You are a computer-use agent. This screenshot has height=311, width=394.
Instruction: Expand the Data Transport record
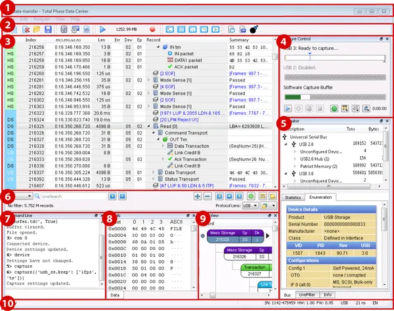pyautogui.click(x=154, y=172)
